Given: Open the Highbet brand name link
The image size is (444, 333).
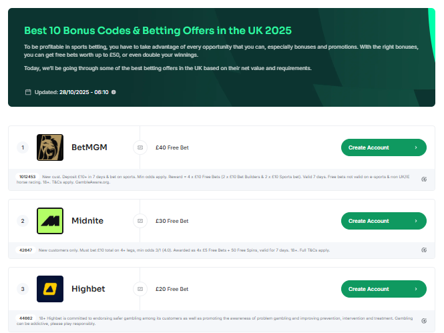Looking at the screenshot, I should coord(88,289).
